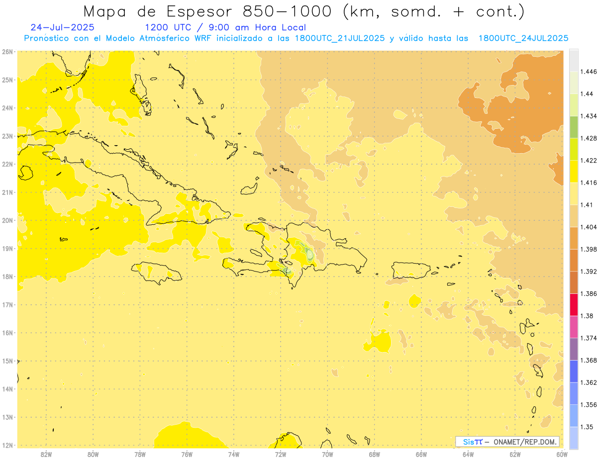
Task: Select the red legend swatch between 1.38 and 1.386
Action: point(574,304)
